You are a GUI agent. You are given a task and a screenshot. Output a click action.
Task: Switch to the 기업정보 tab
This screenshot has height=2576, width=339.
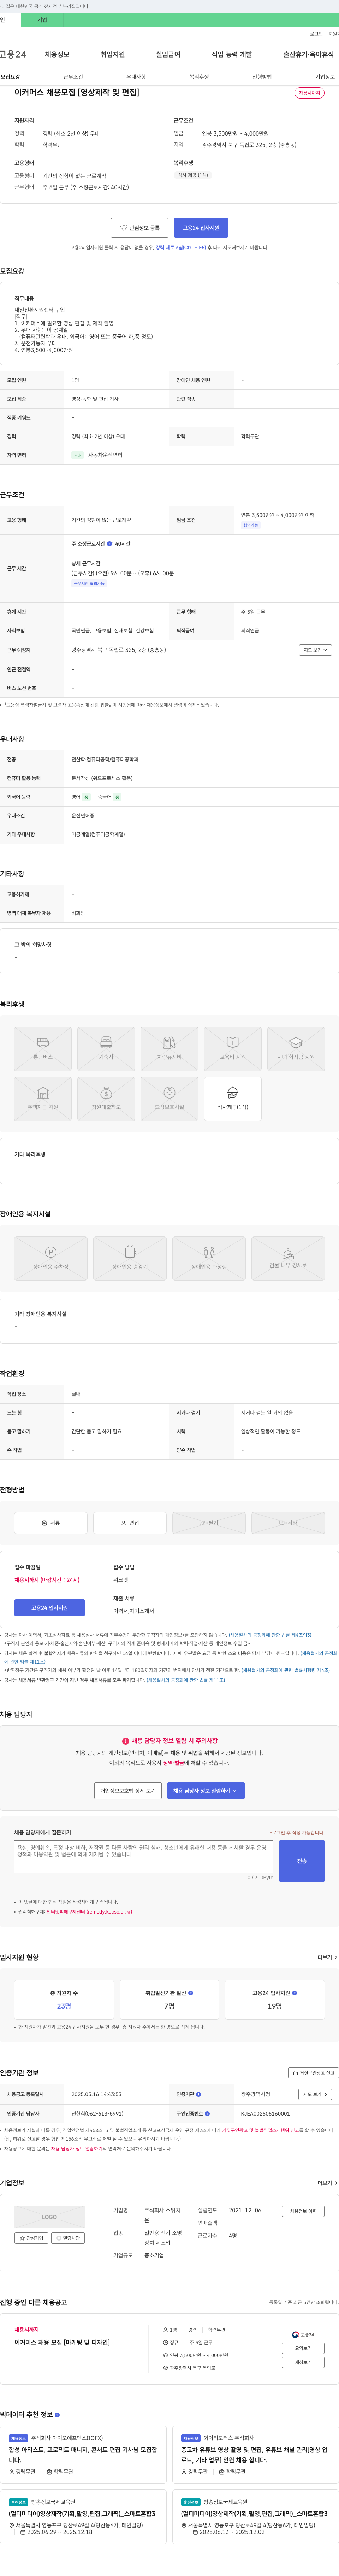(x=325, y=77)
